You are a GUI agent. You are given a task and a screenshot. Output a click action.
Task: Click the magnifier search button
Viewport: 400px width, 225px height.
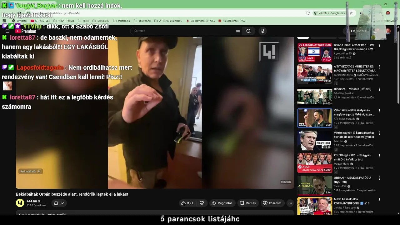(x=248, y=31)
